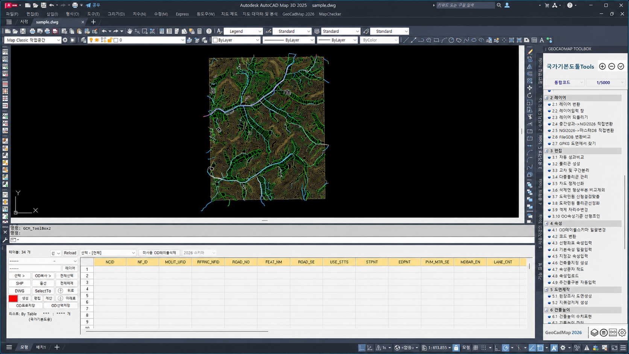Click the Calculator icon in standard toolbar
The width and height of the screenshot is (629, 354).
click(x=199, y=31)
